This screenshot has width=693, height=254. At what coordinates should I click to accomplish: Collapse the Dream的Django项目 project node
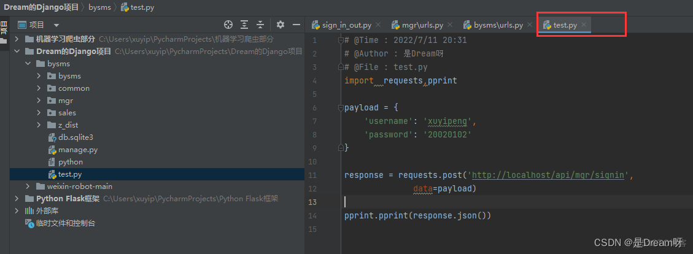point(17,52)
